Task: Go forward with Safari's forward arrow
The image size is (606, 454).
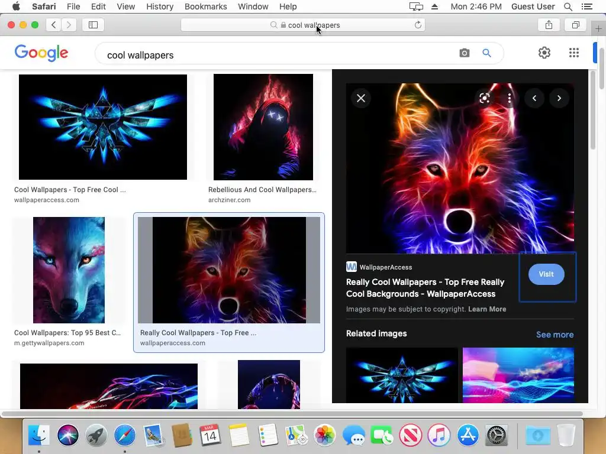Action: [69, 25]
